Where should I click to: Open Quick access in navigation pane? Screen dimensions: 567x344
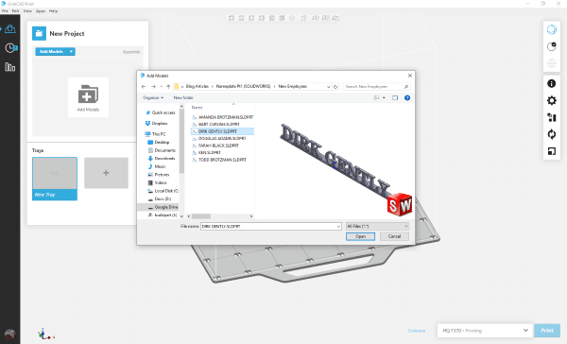[161, 112]
